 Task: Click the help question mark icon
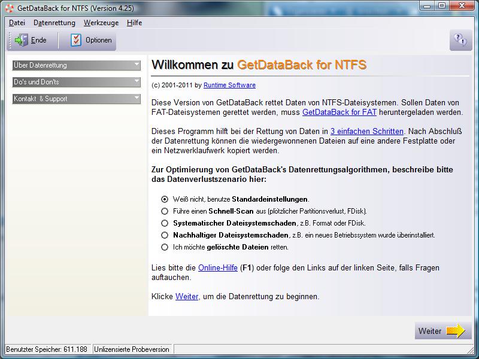(x=460, y=40)
